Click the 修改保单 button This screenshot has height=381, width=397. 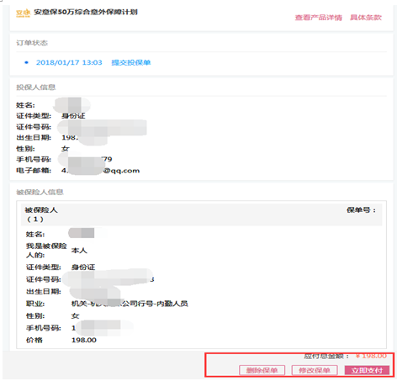[315, 370]
